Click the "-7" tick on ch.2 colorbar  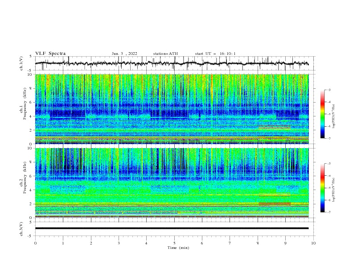(328, 212)
